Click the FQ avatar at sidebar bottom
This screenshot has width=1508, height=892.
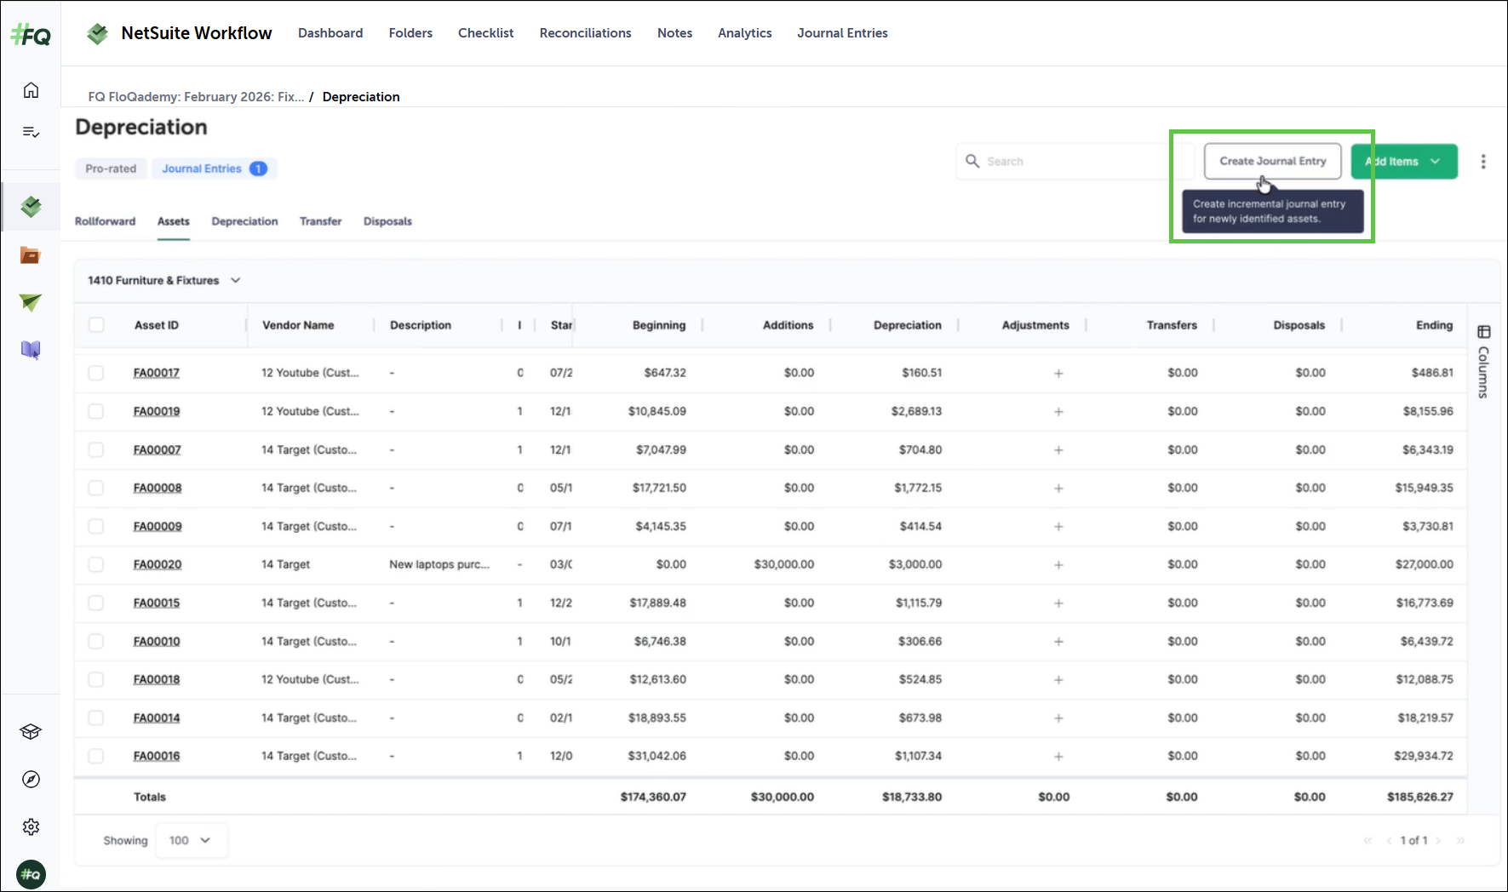point(31,874)
